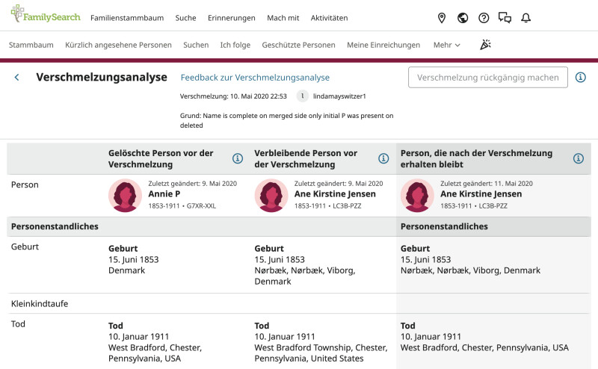Open the Erinnerungen menu
The image size is (598, 369).
[x=232, y=18]
